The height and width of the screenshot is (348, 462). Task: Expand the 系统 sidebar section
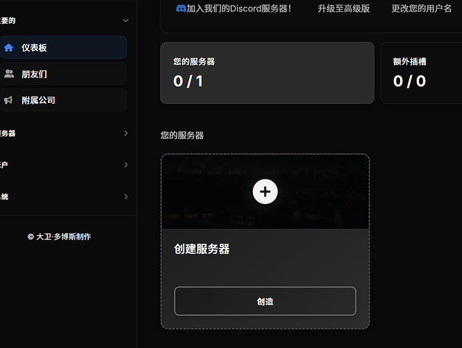(x=125, y=197)
